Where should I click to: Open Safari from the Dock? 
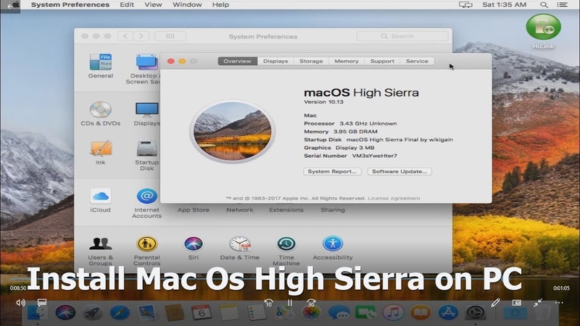tap(120, 313)
